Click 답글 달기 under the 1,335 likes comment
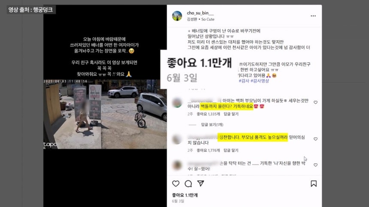This screenshot has width=369, height=207. point(231,114)
